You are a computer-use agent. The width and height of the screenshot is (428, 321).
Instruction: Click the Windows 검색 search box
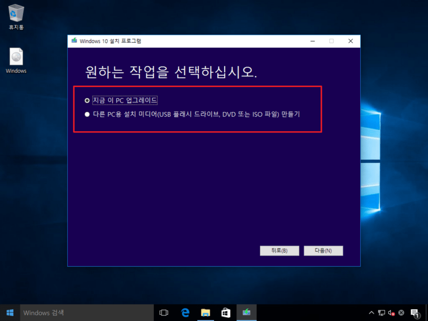point(87,313)
